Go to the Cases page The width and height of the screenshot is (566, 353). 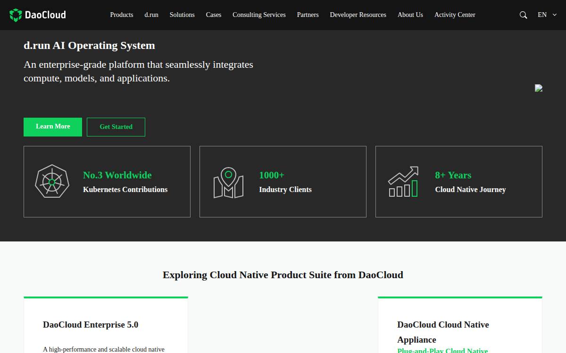click(x=214, y=15)
